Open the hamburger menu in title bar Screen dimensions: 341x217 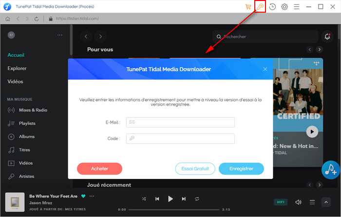point(296,7)
